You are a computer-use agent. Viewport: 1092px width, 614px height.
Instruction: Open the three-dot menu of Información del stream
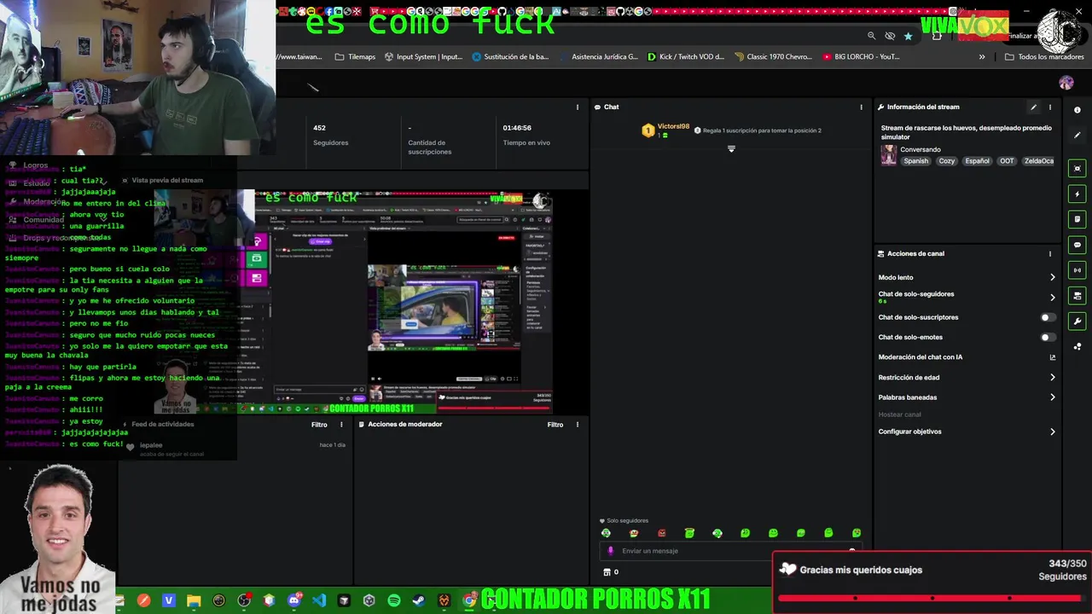[1050, 107]
